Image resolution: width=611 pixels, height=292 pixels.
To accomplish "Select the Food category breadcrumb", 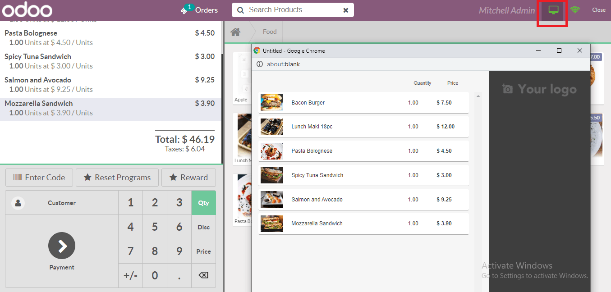I will click(x=270, y=32).
